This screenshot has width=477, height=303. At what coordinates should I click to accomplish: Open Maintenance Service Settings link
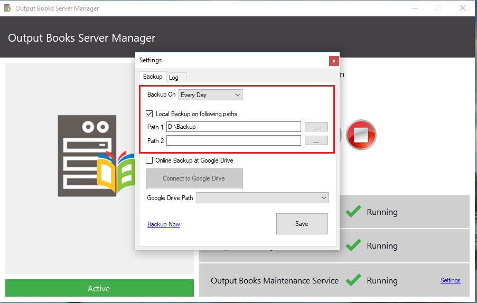(x=450, y=280)
